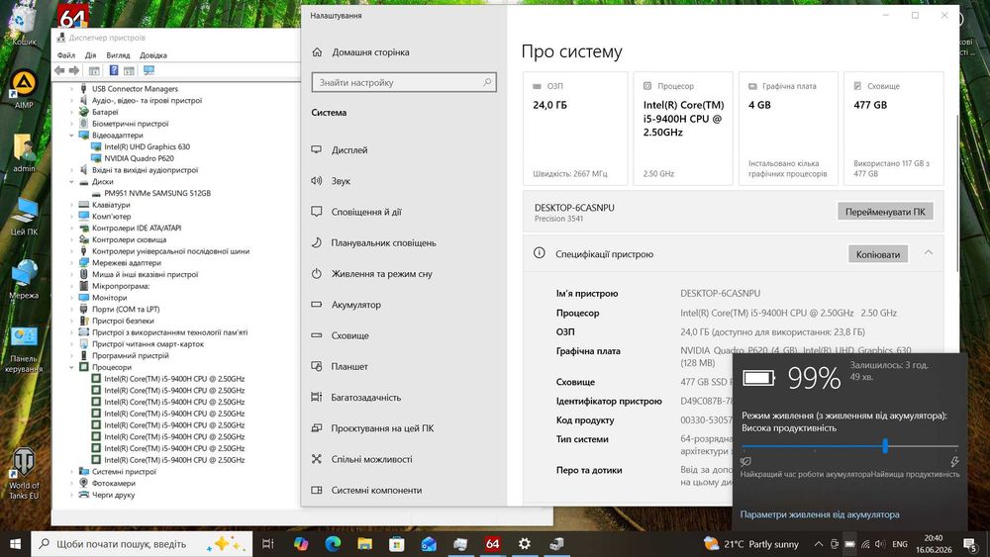The image size is (990, 557).
Task: Expand the Клавіатури tree node
Action: [x=71, y=205]
